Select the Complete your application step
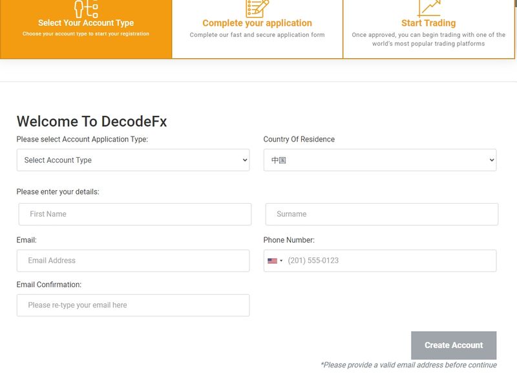This screenshot has height=390, width=517. tap(257, 29)
